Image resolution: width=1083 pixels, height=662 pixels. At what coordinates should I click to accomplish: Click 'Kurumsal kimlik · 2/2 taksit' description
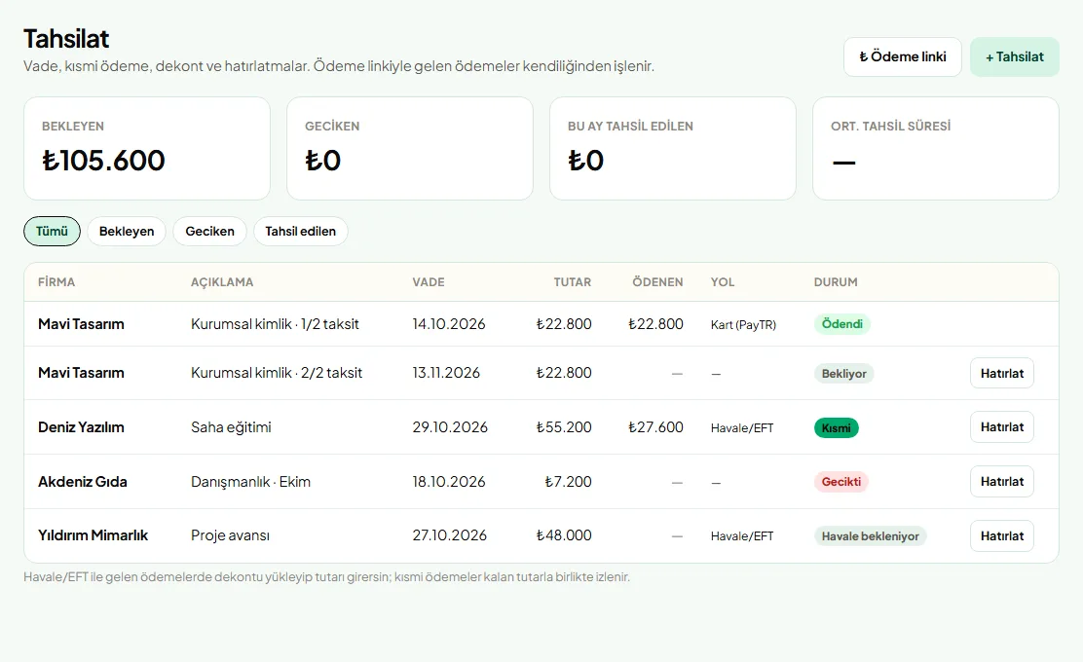pos(277,373)
